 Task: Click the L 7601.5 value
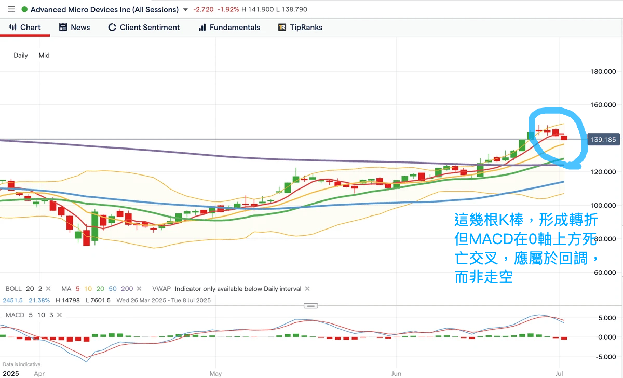coord(98,300)
